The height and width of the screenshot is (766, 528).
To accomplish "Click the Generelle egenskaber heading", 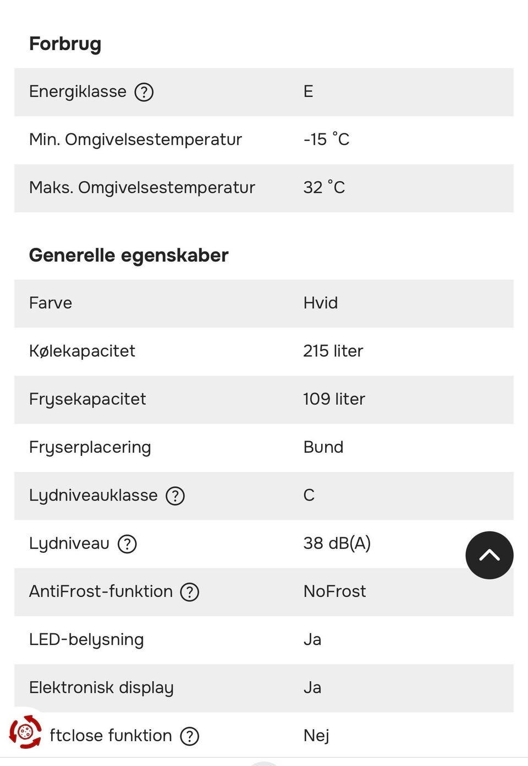I will tap(128, 256).
